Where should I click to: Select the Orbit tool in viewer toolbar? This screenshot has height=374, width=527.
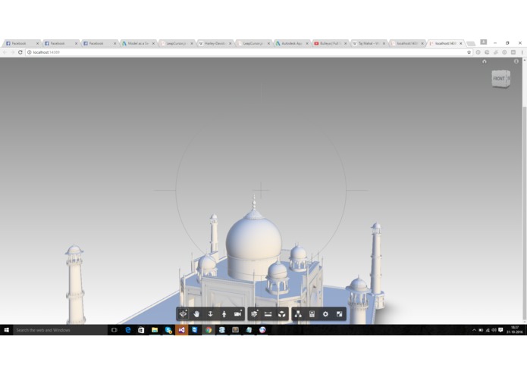tap(183, 314)
